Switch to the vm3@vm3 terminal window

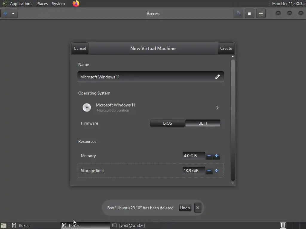(136, 225)
